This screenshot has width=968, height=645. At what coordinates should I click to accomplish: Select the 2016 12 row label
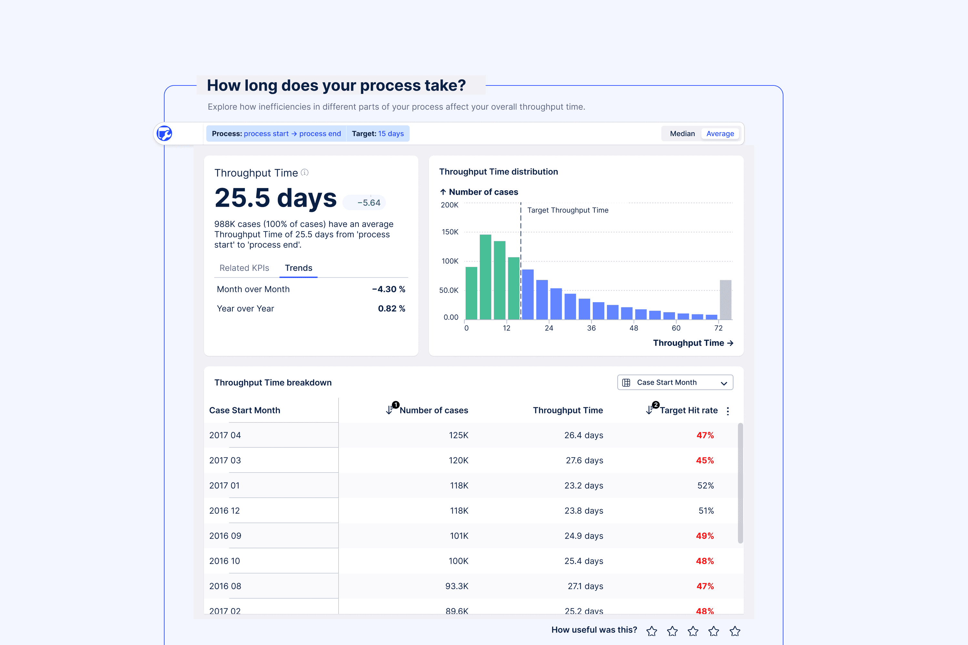[224, 511]
